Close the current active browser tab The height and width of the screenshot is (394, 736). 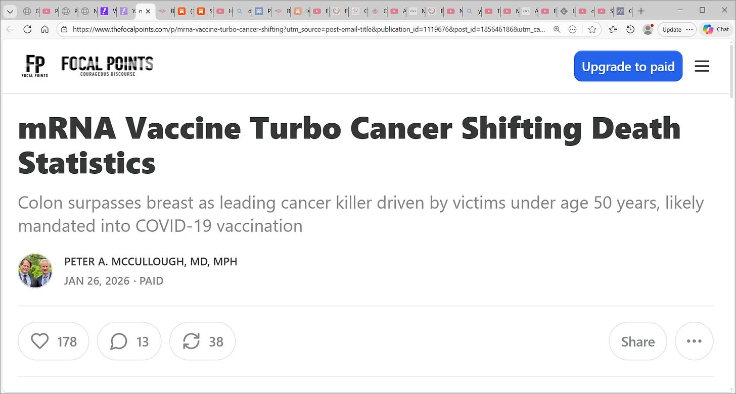[148, 11]
